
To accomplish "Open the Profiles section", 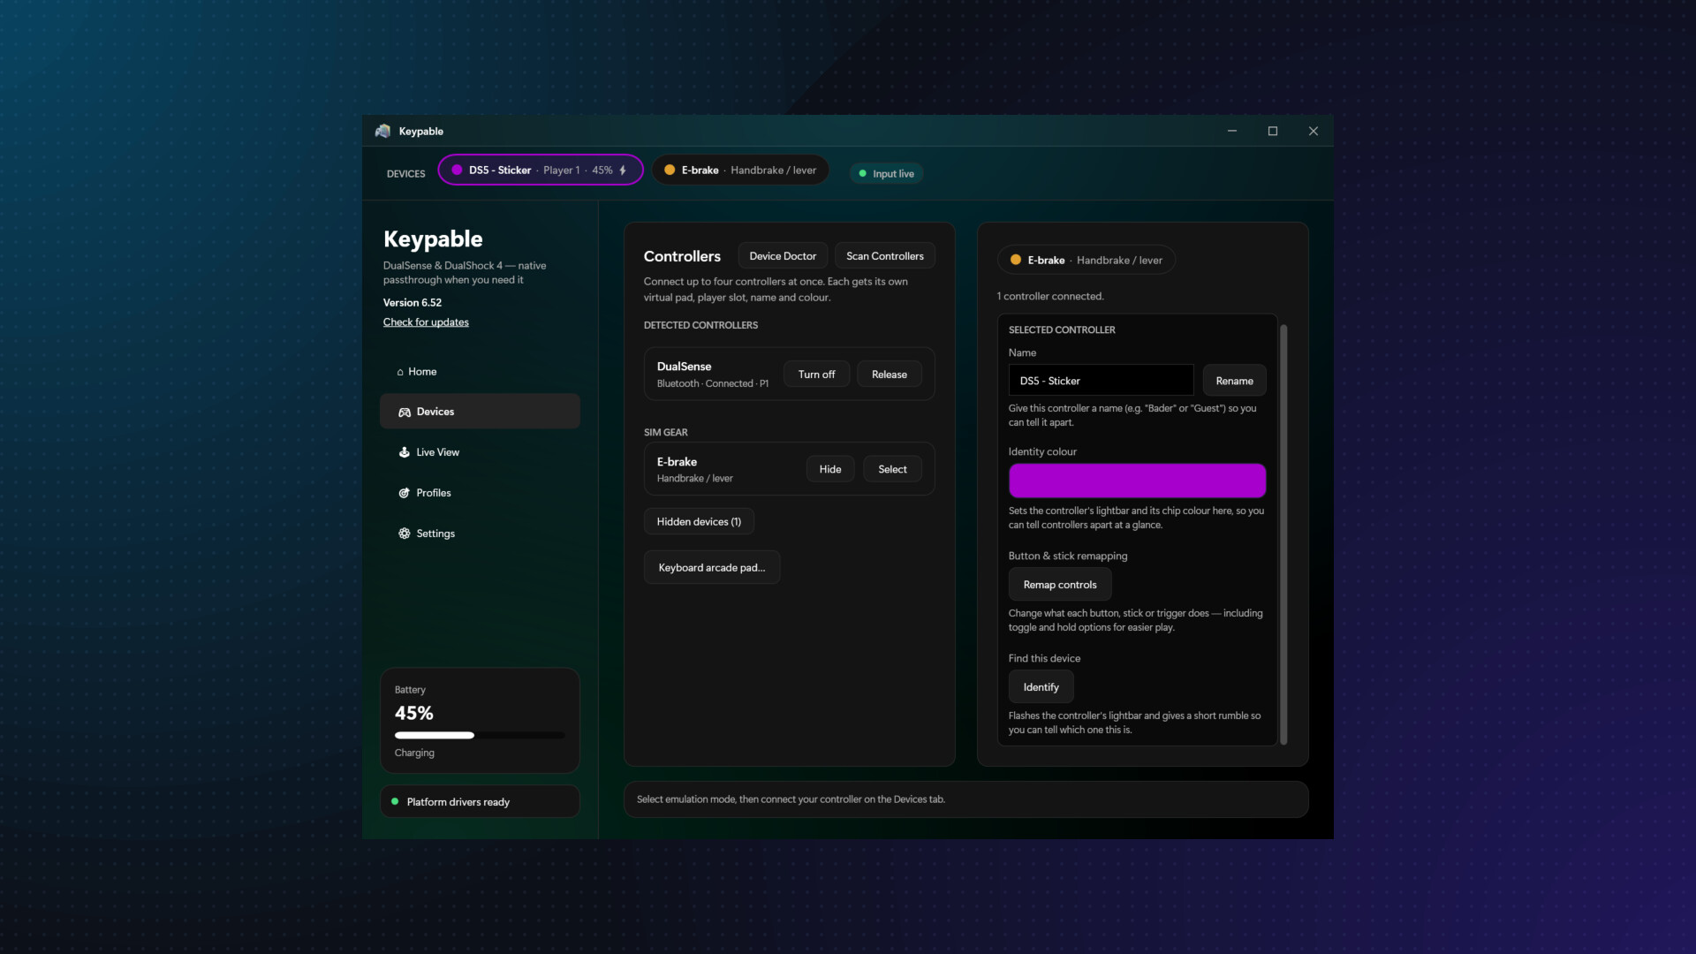I will tap(480, 493).
